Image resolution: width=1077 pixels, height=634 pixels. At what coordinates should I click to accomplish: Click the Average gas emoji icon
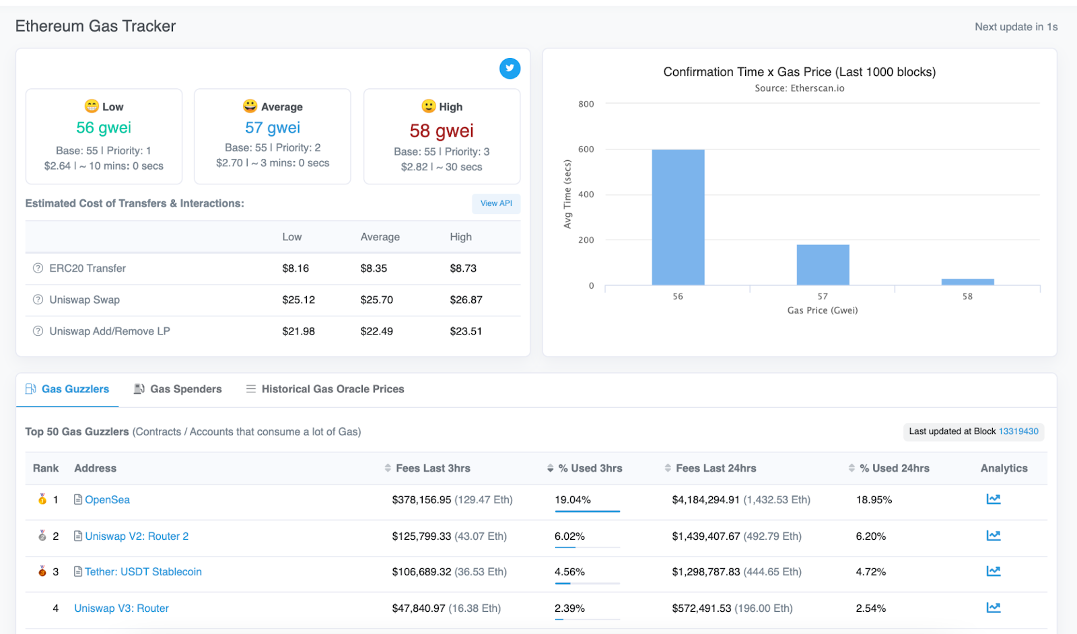pyautogui.click(x=250, y=106)
